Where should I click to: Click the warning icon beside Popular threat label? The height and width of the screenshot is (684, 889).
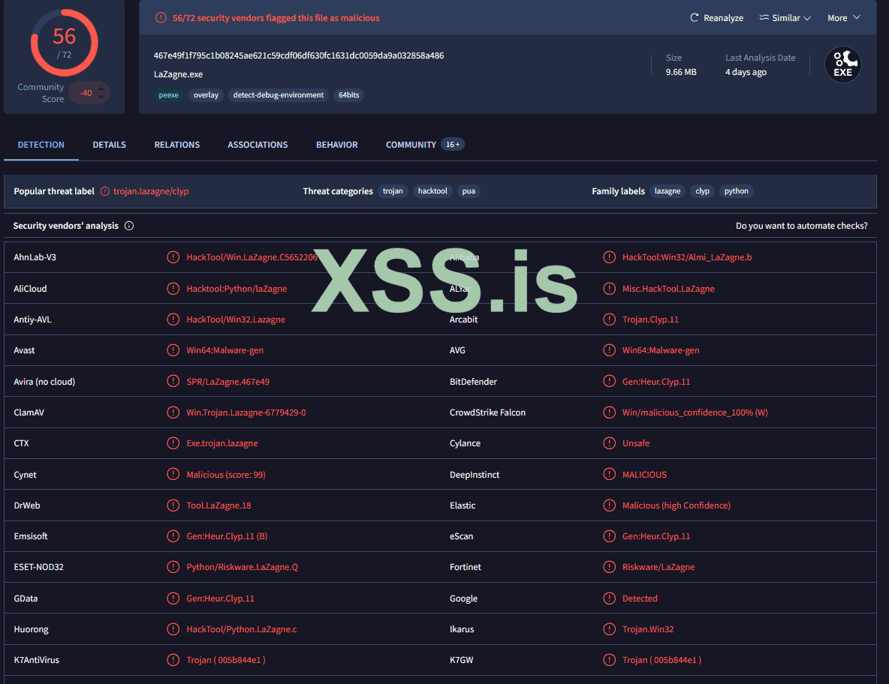[105, 191]
